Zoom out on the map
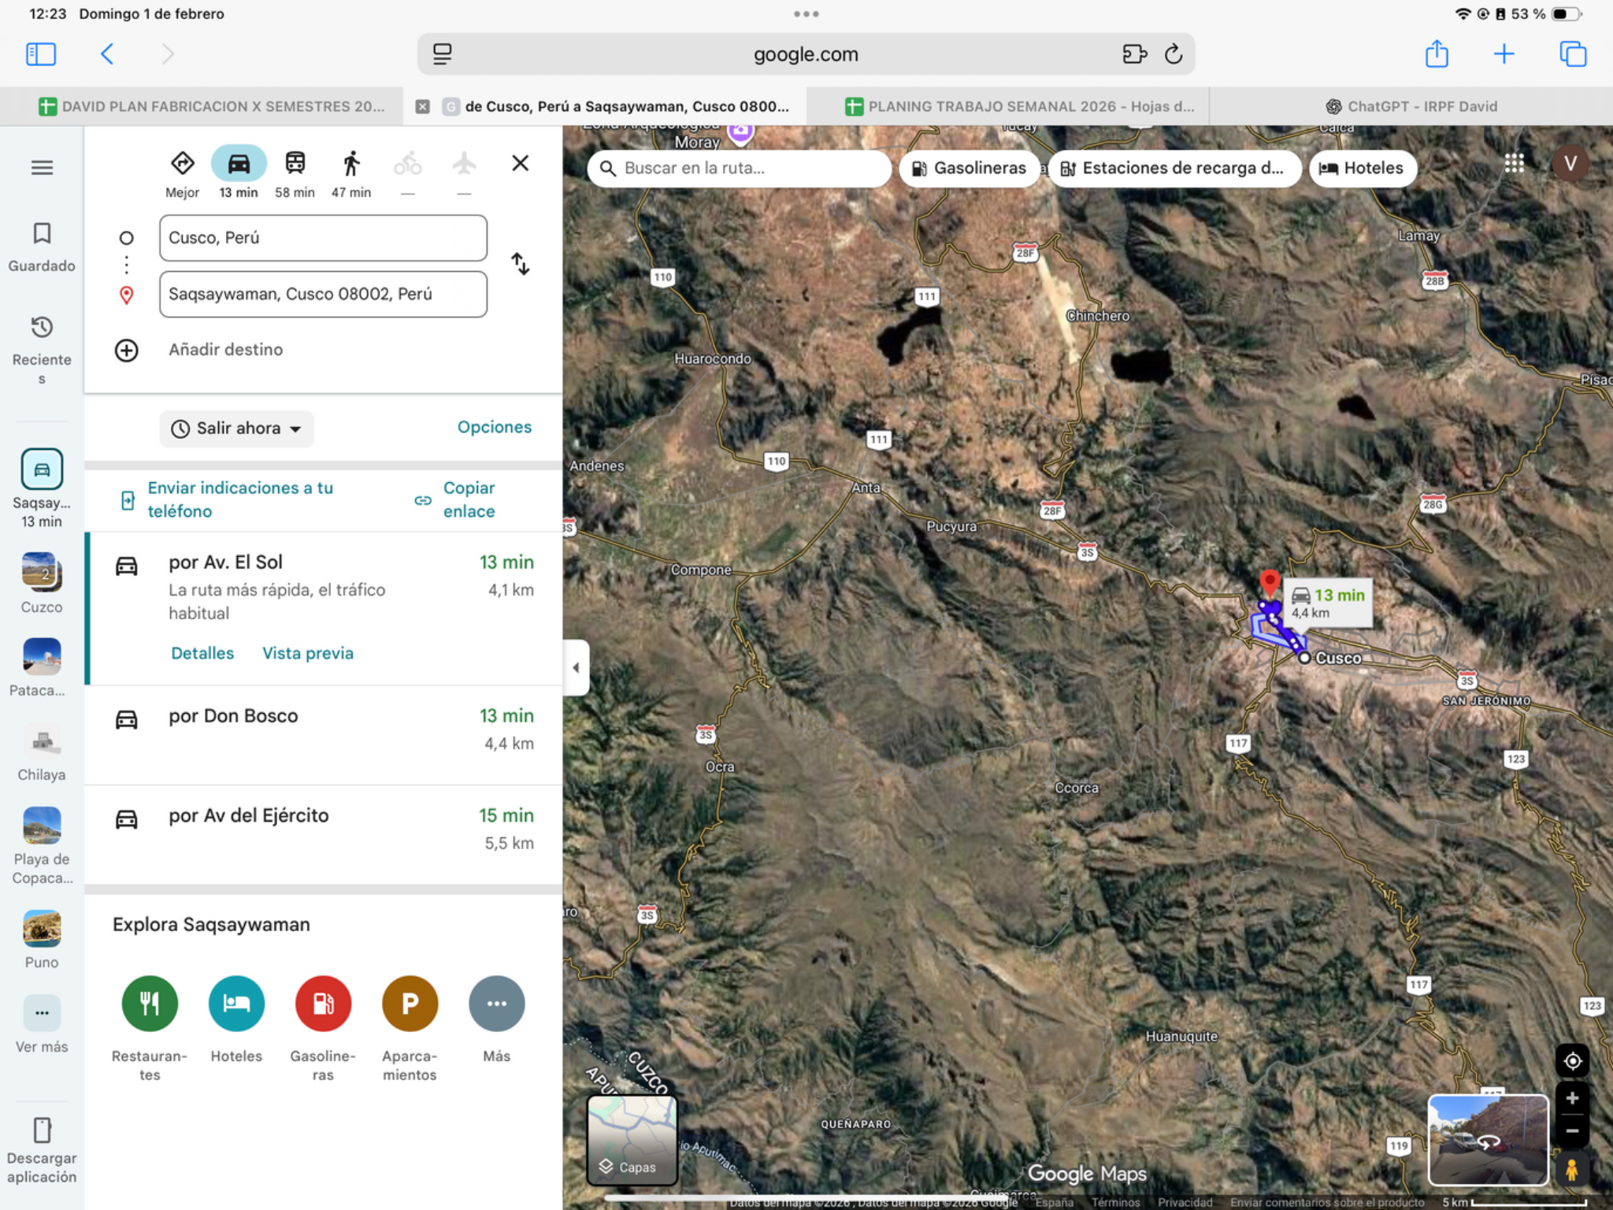The image size is (1613, 1210). tap(1572, 1131)
